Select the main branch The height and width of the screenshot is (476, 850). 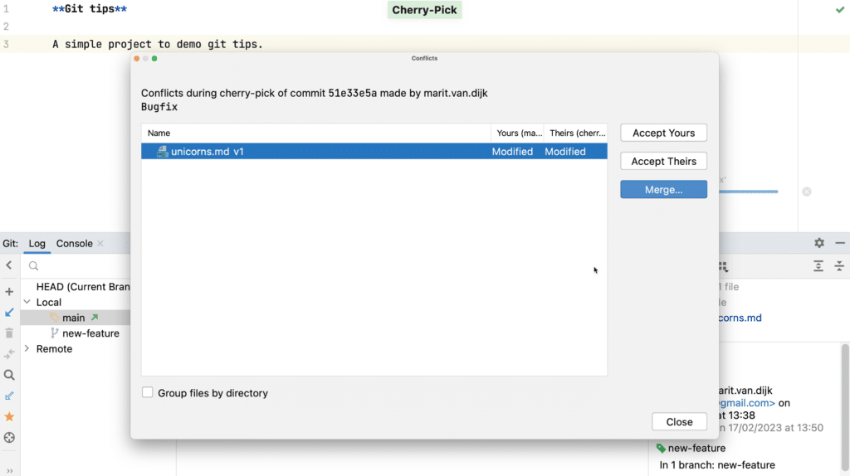(x=73, y=318)
